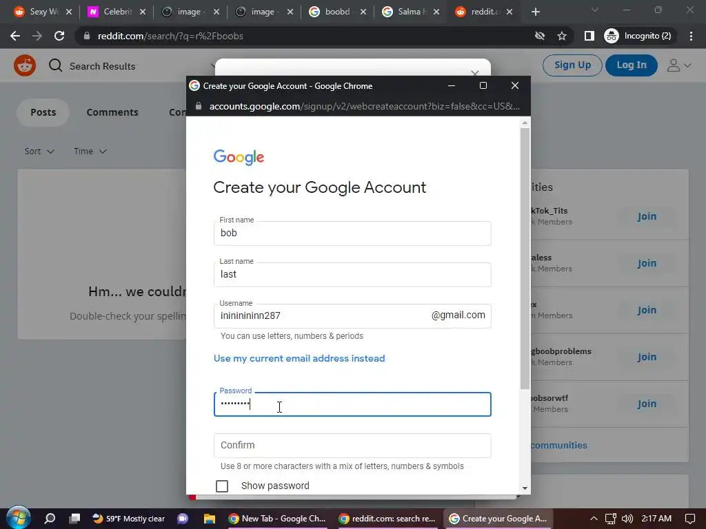Click the main Chrome address bar URL
The width and height of the screenshot is (706, 529).
point(170,36)
